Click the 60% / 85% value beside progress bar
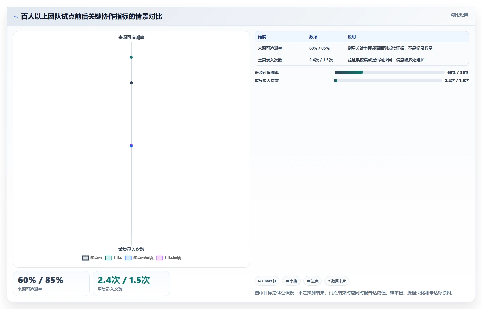This screenshot has width=482, height=309. point(458,73)
